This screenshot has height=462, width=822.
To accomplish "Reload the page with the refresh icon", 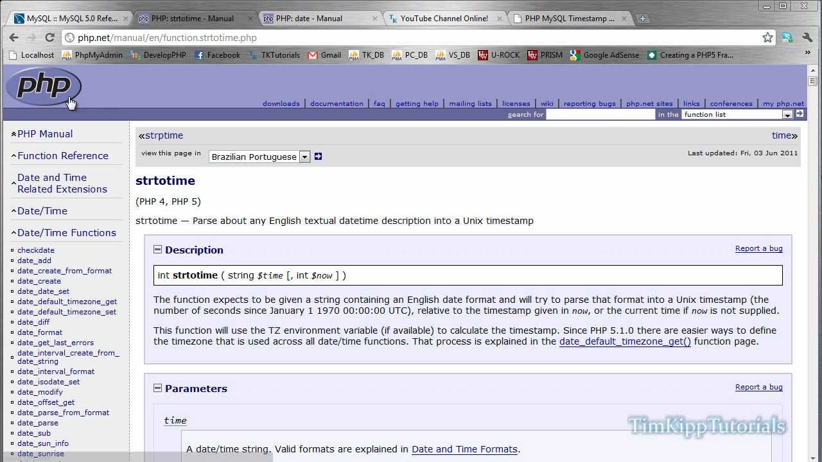I will pos(49,38).
